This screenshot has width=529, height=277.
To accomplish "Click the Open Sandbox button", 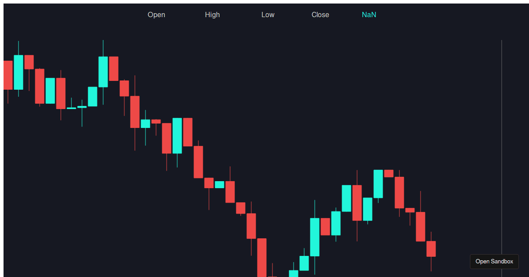I will pos(494,261).
